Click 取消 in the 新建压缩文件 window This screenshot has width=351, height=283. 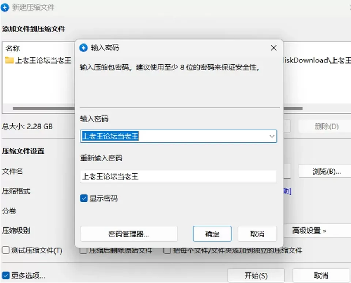(321, 275)
